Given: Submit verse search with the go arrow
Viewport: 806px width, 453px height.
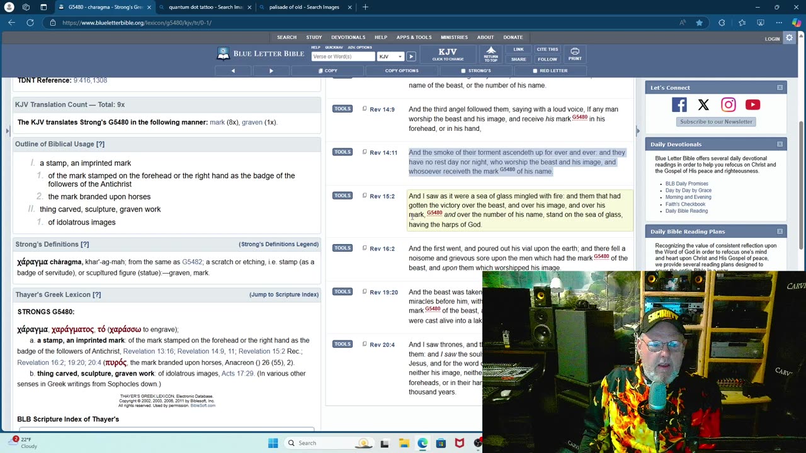Looking at the screenshot, I should pos(411,57).
